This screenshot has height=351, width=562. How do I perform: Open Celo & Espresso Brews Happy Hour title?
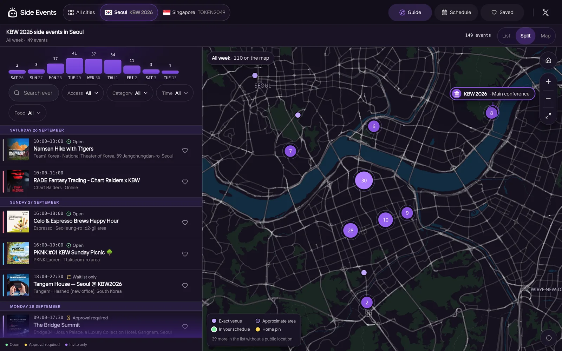[x=76, y=221]
